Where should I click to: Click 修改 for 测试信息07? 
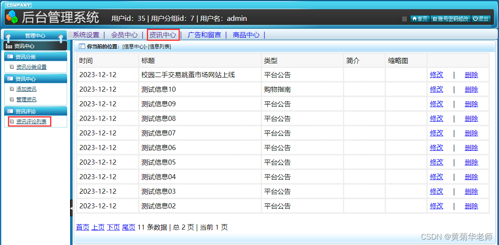click(436, 133)
